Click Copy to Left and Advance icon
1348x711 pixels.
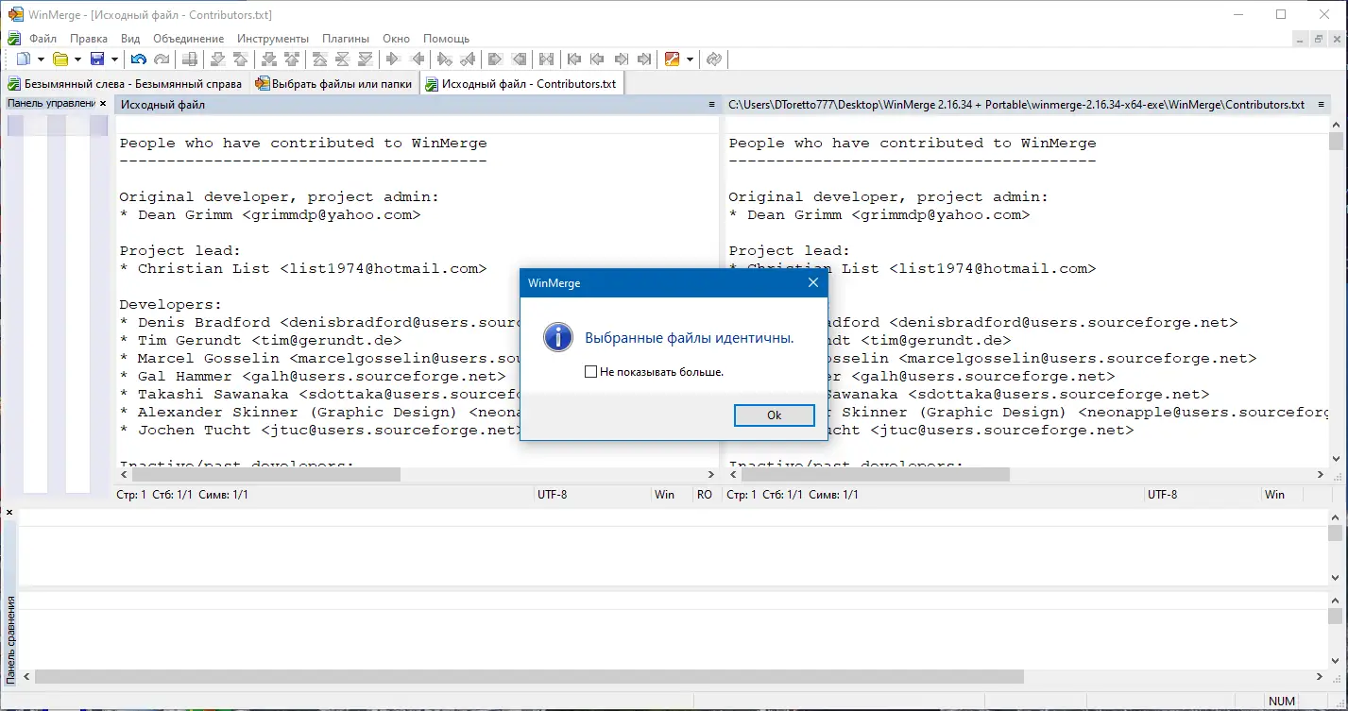[468, 59]
